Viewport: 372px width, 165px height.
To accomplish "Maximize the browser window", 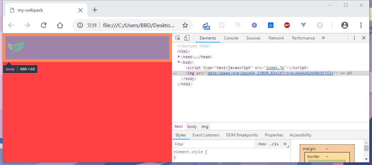I will tap(346, 5).
